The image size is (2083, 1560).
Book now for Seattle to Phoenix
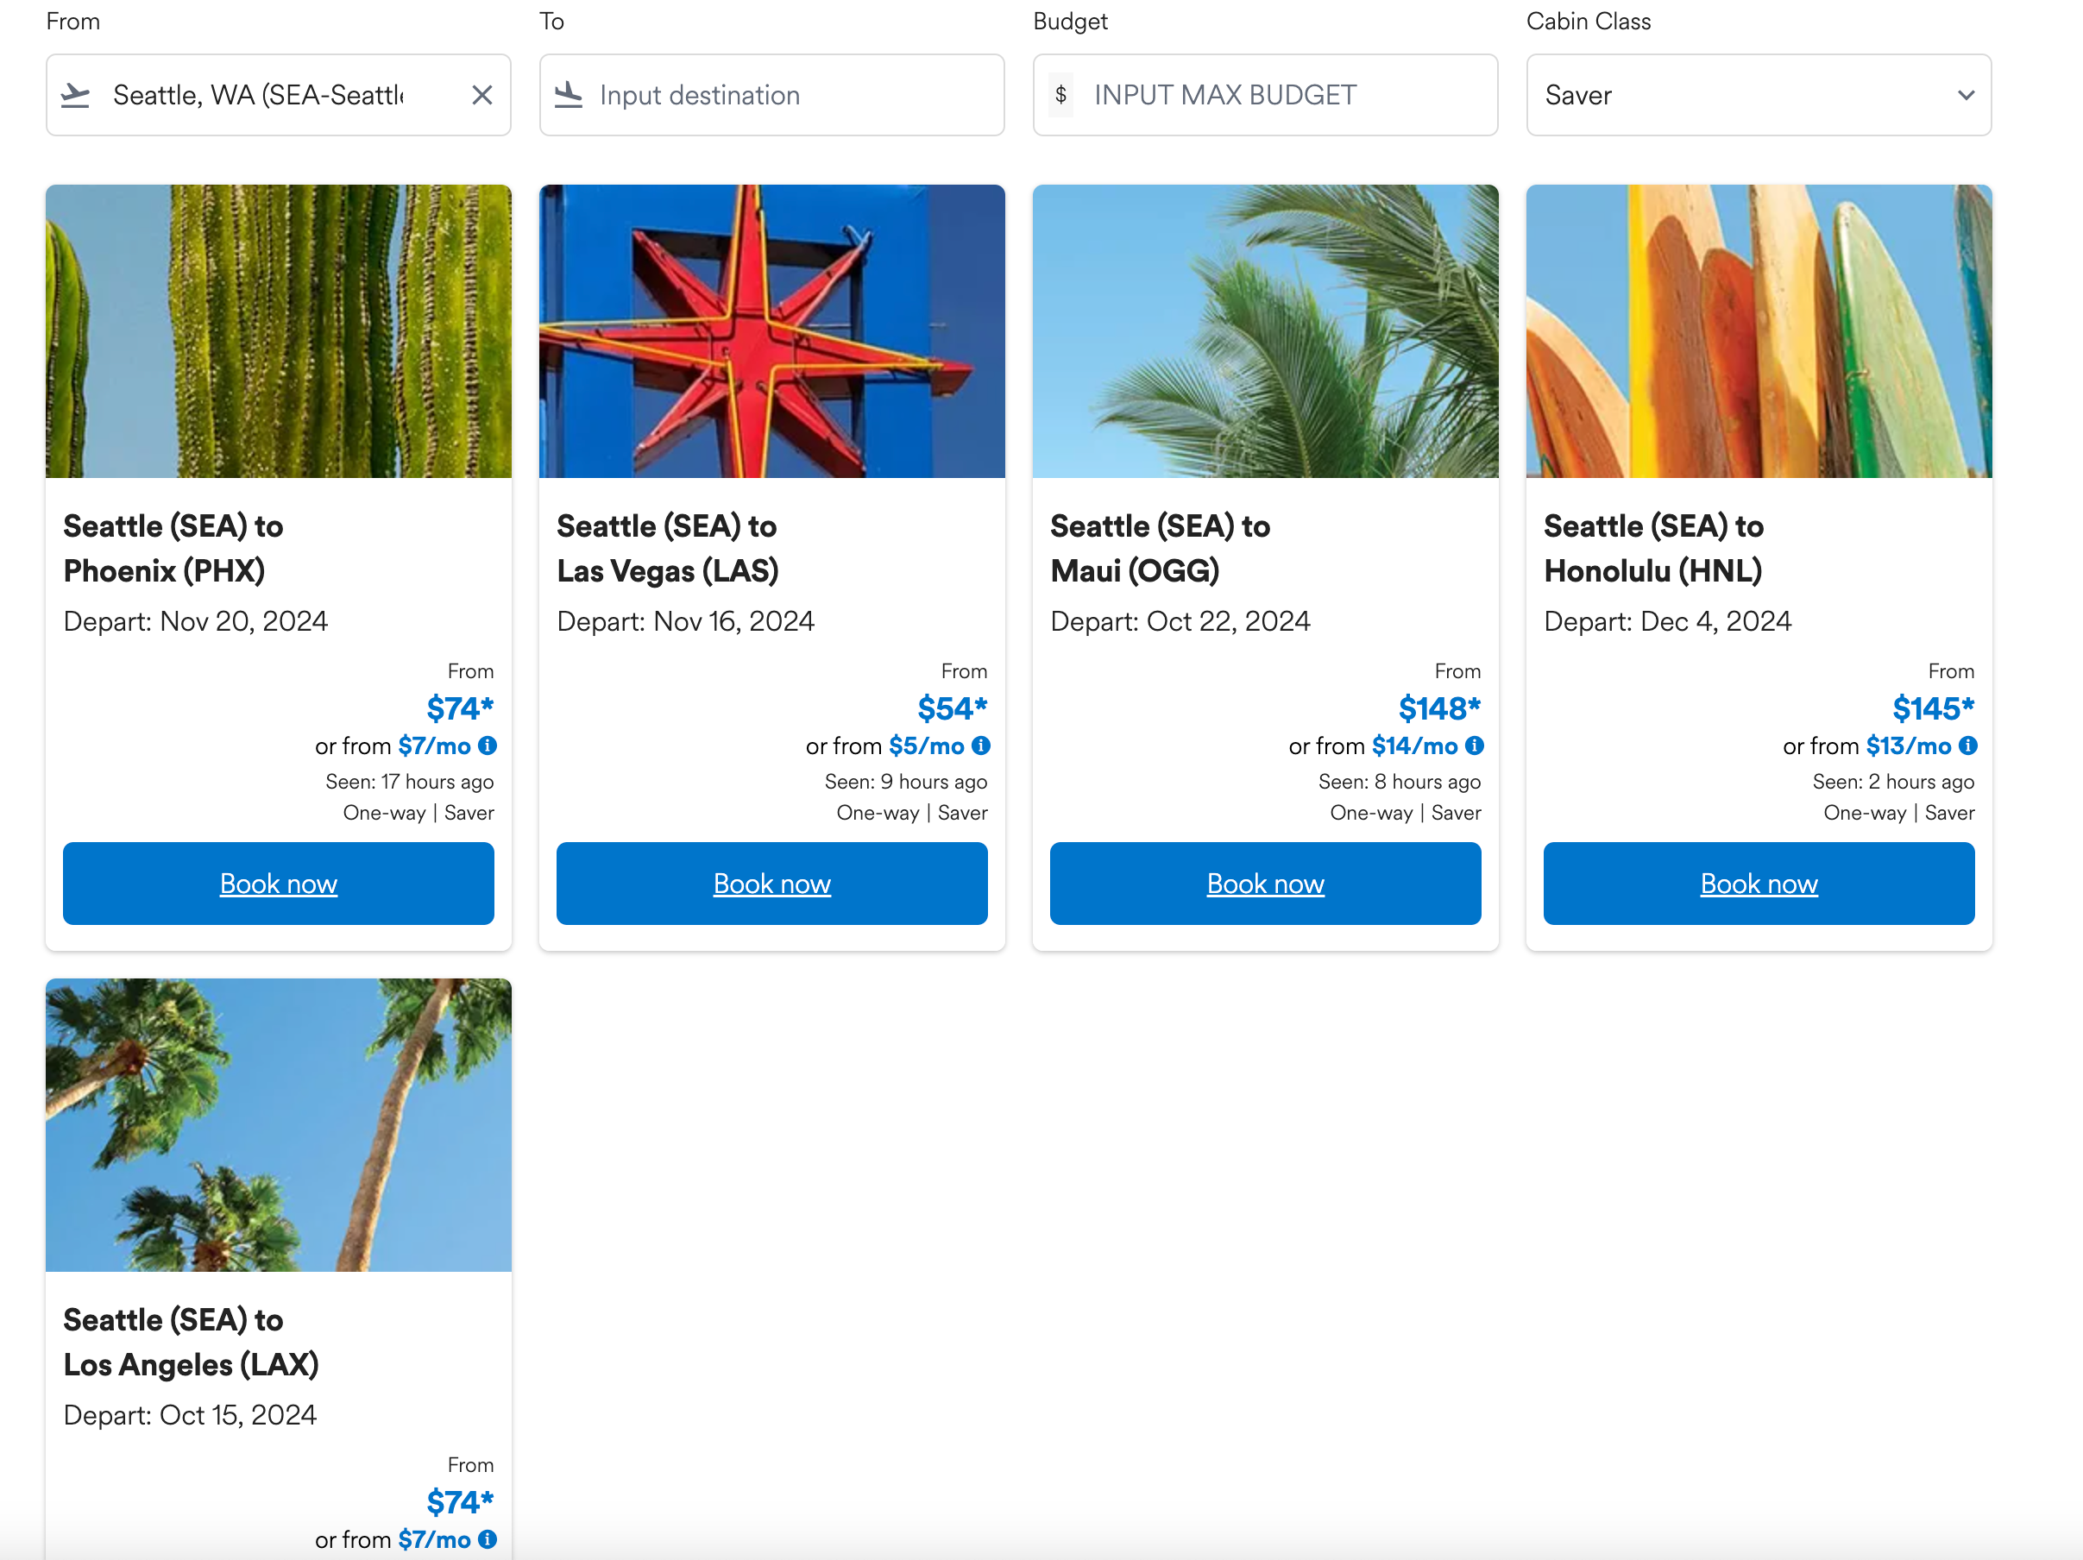click(278, 883)
